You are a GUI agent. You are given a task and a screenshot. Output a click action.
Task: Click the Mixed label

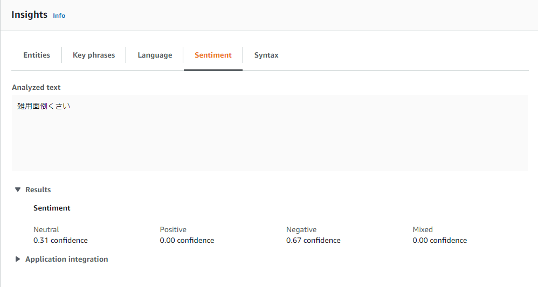coord(423,229)
